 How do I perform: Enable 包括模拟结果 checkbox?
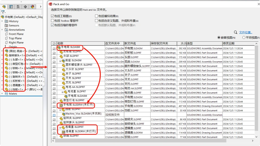[96, 16]
